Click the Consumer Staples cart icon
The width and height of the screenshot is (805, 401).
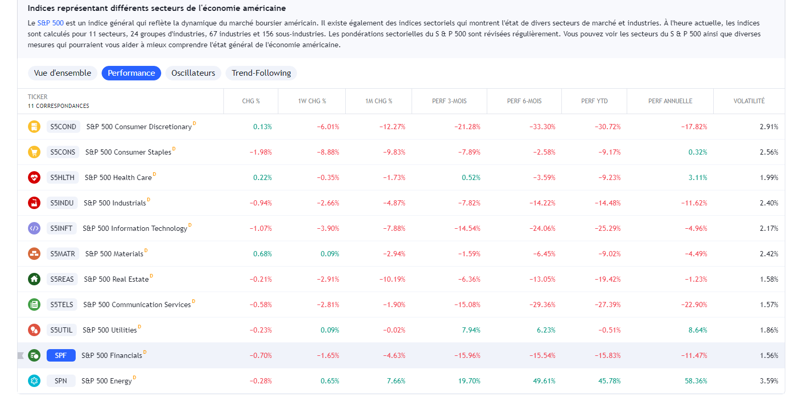point(34,152)
